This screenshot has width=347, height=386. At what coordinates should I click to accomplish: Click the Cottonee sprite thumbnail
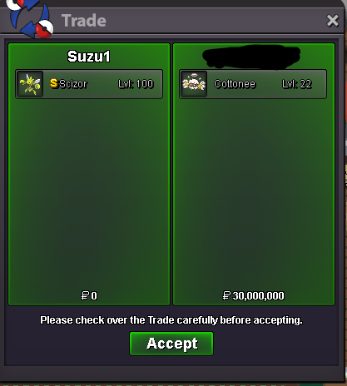(x=194, y=84)
